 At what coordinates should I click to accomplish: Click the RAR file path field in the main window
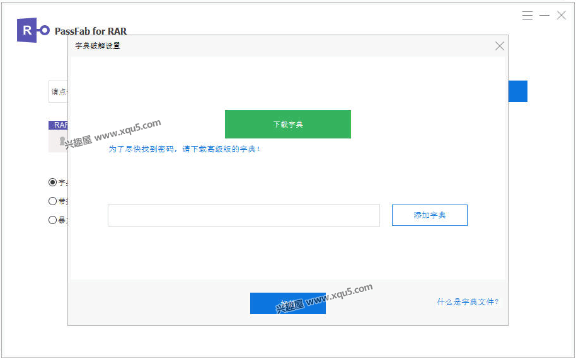click(x=58, y=91)
